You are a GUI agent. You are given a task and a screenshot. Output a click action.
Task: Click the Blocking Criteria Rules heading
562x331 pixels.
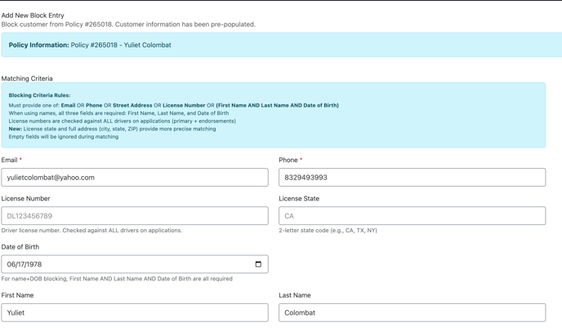39,95
